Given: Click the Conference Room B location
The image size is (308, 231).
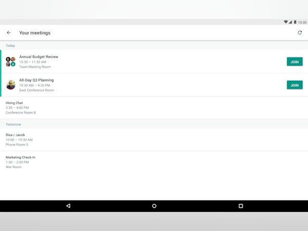Looking at the screenshot, I should (21, 112).
